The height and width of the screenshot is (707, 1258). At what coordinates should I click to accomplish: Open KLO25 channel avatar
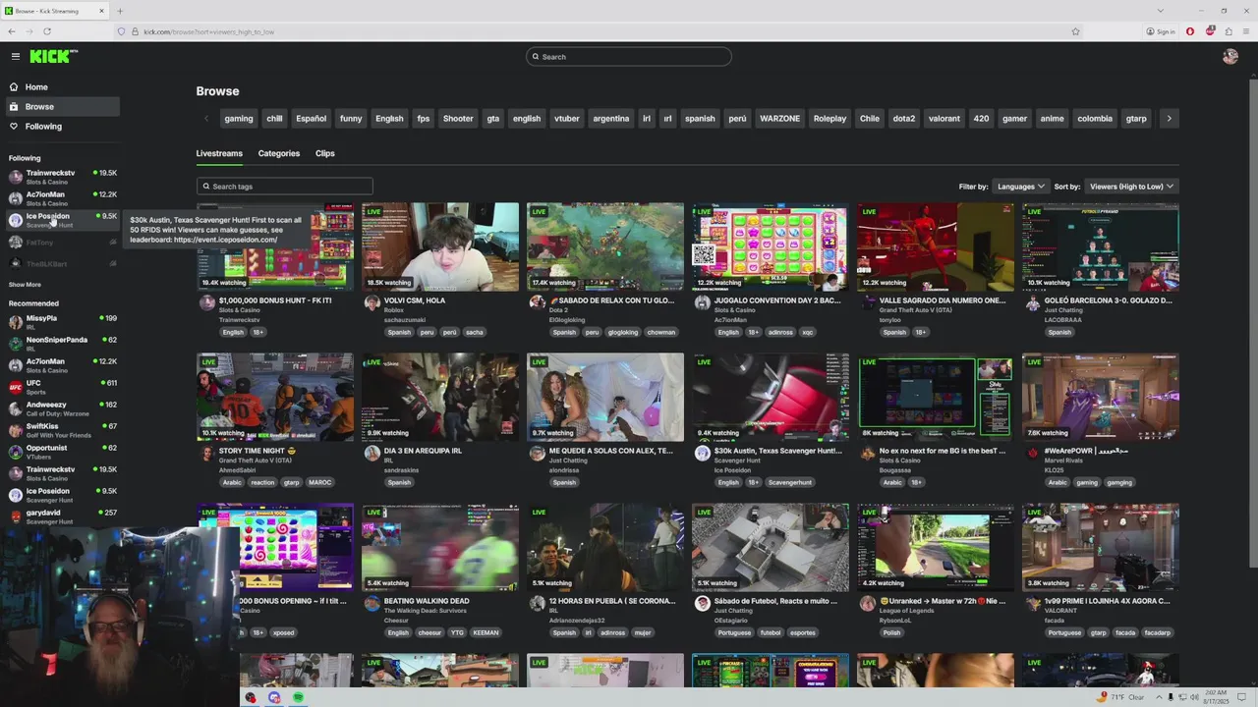(1032, 454)
